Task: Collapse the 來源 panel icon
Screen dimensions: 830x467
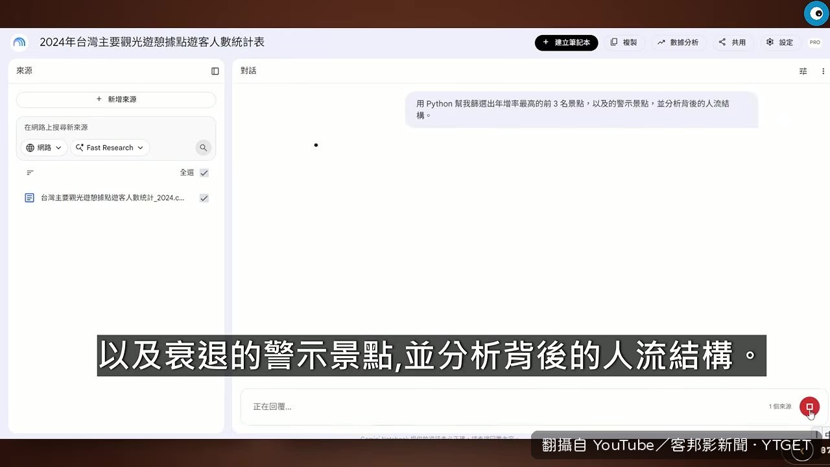Action: click(215, 71)
